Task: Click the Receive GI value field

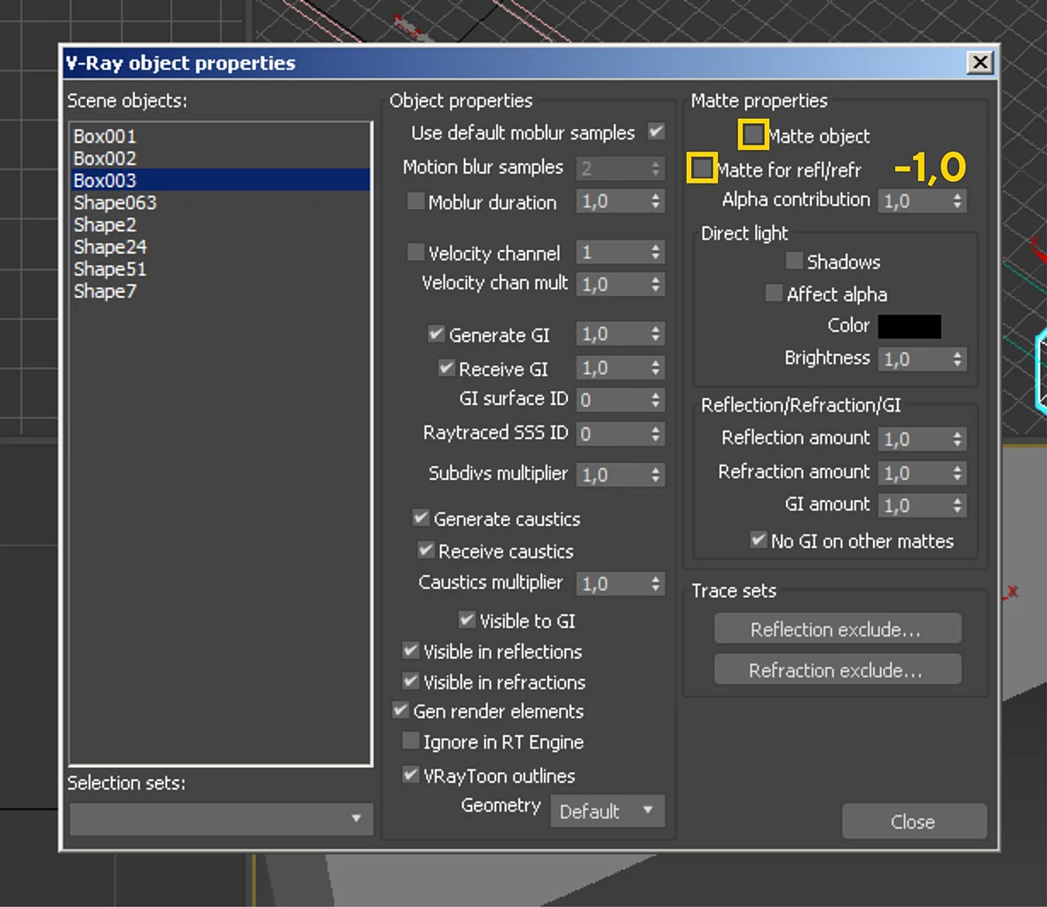Action: 612,368
